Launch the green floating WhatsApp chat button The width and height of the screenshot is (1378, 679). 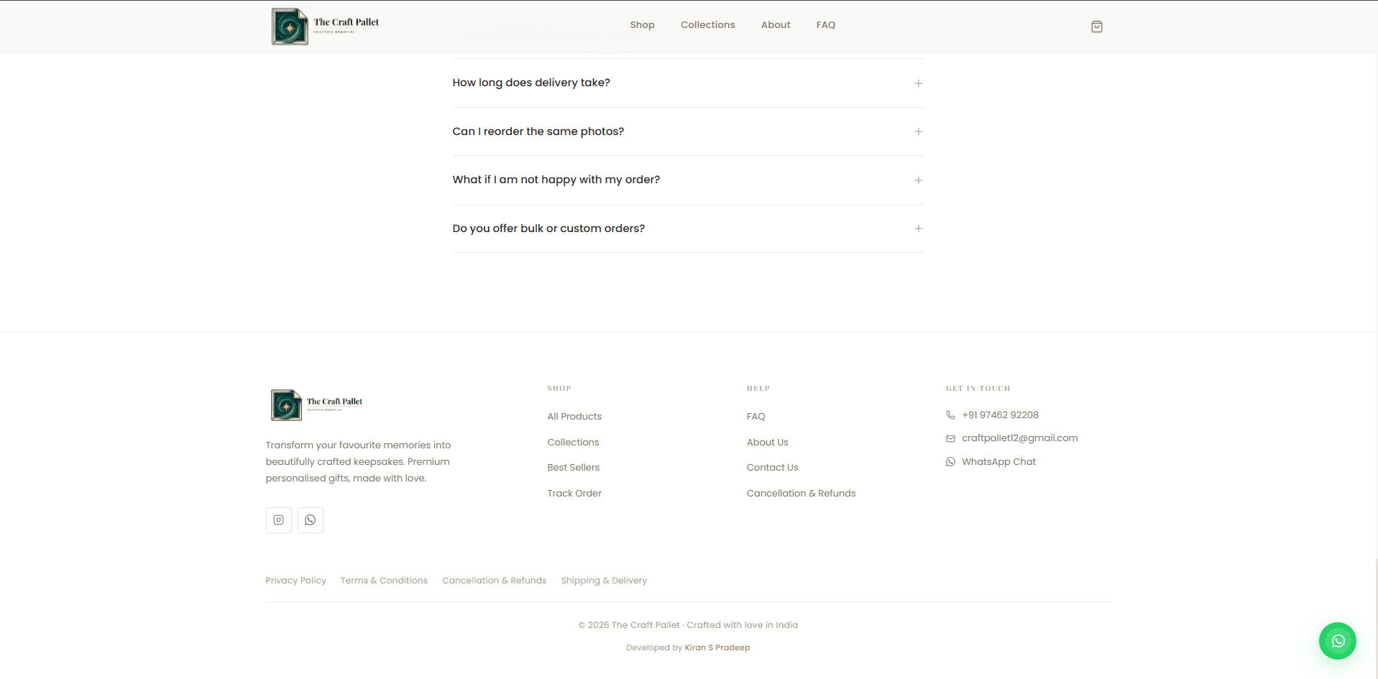1337,641
